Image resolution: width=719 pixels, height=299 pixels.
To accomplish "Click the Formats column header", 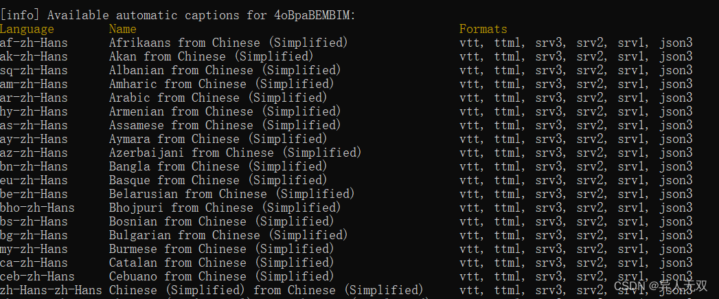I will (483, 30).
